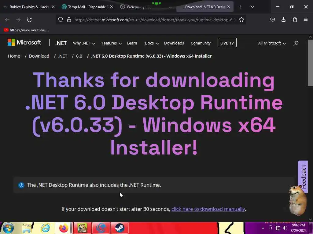
Task: Open the browser extensions menu
Action: [295, 19]
